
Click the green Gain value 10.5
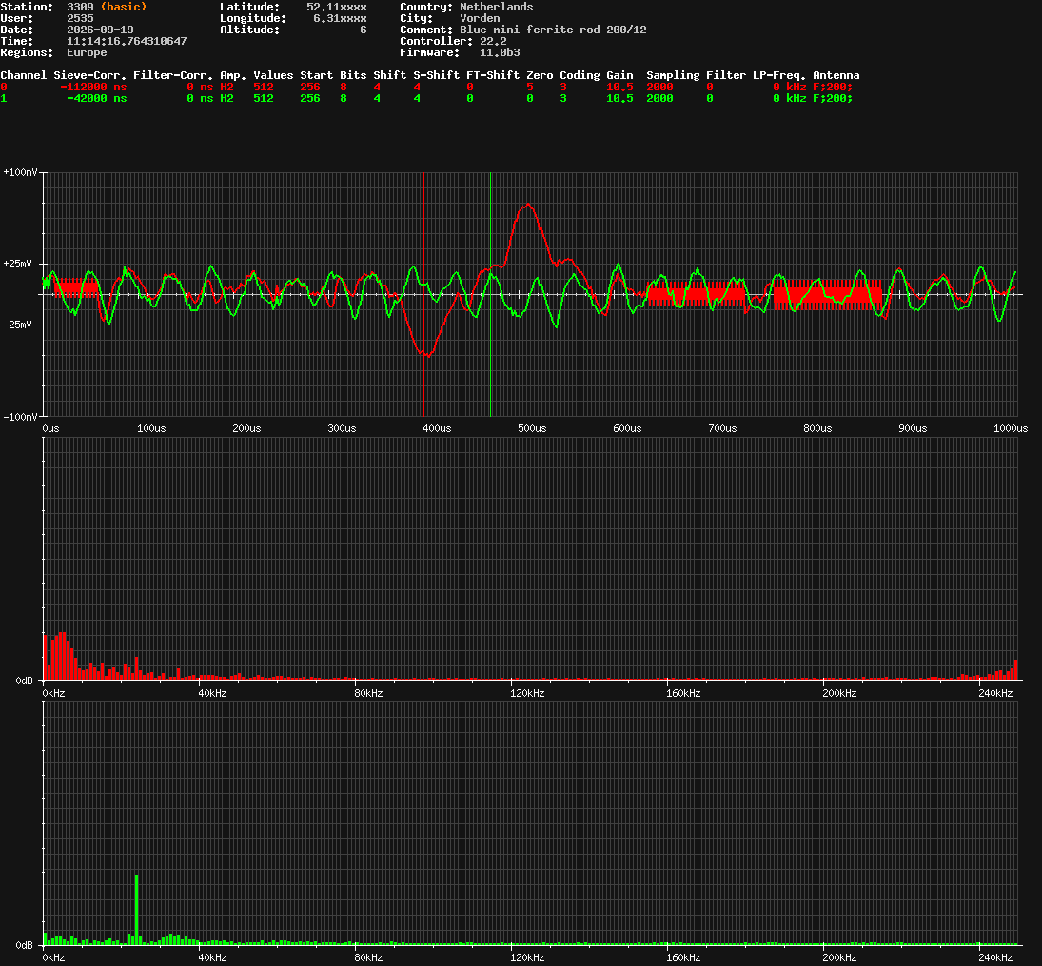click(619, 98)
